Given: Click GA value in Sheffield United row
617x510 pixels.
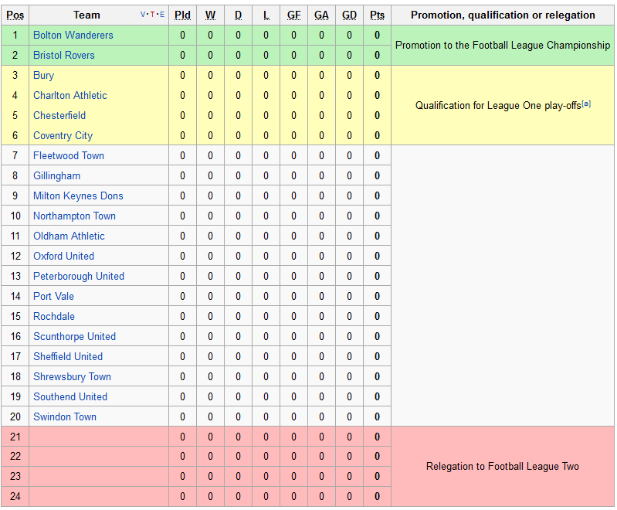Looking at the screenshot, I should pyautogui.click(x=321, y=356).
